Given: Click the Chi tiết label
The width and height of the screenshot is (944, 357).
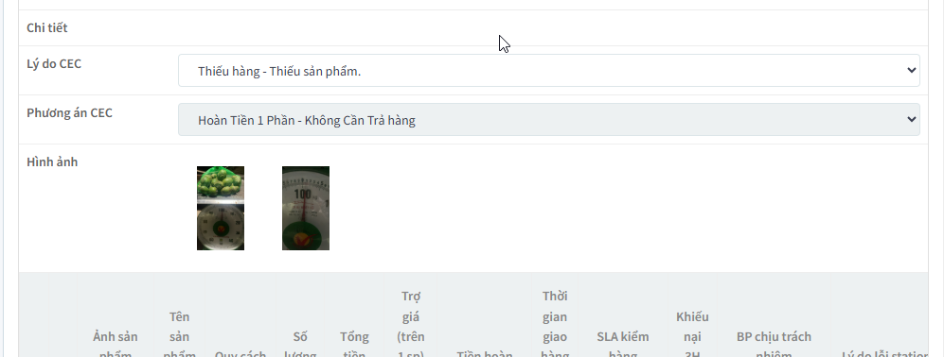Looking at the screenshot, I should coord(47,27).
